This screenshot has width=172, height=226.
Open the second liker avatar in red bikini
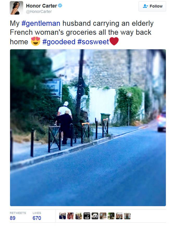(x=71, y=216)
